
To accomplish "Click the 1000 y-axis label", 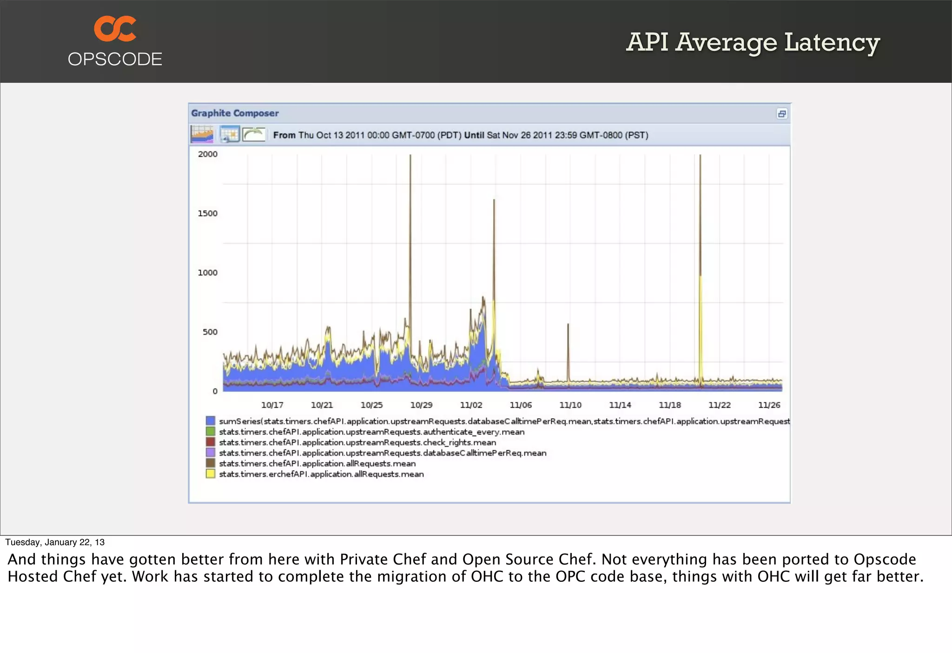I will [208, 273].
